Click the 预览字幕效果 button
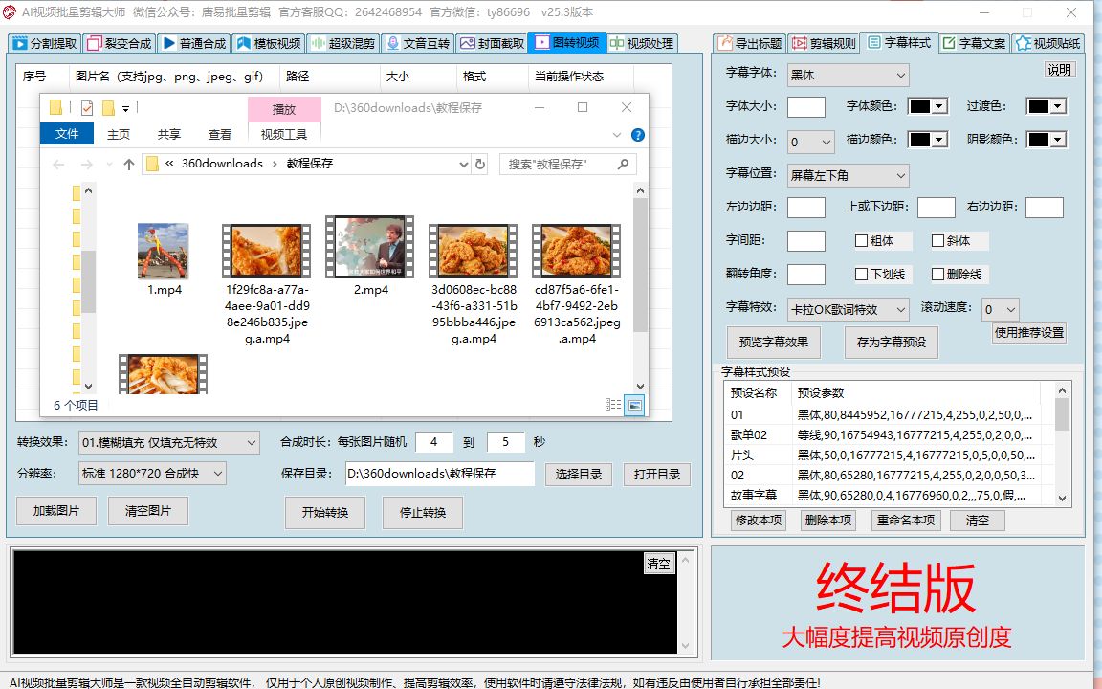The height and width of the screenshot is (689, 1102). 773,342
